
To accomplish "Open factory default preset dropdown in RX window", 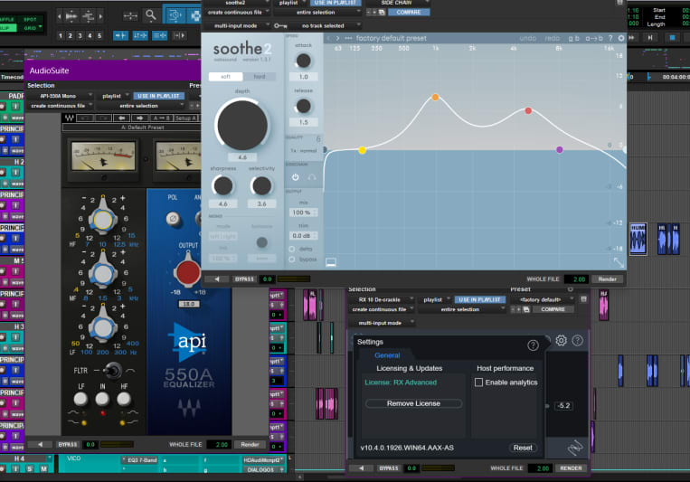I will click(543, 299).
